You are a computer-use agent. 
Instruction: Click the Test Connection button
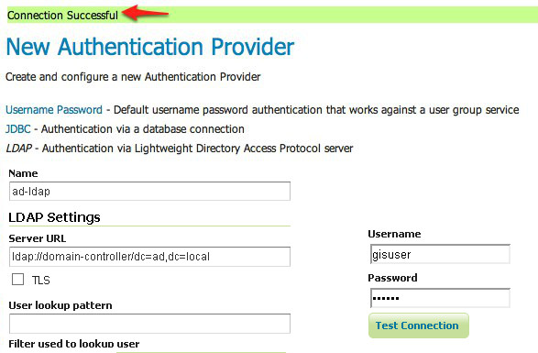point(419,325)
